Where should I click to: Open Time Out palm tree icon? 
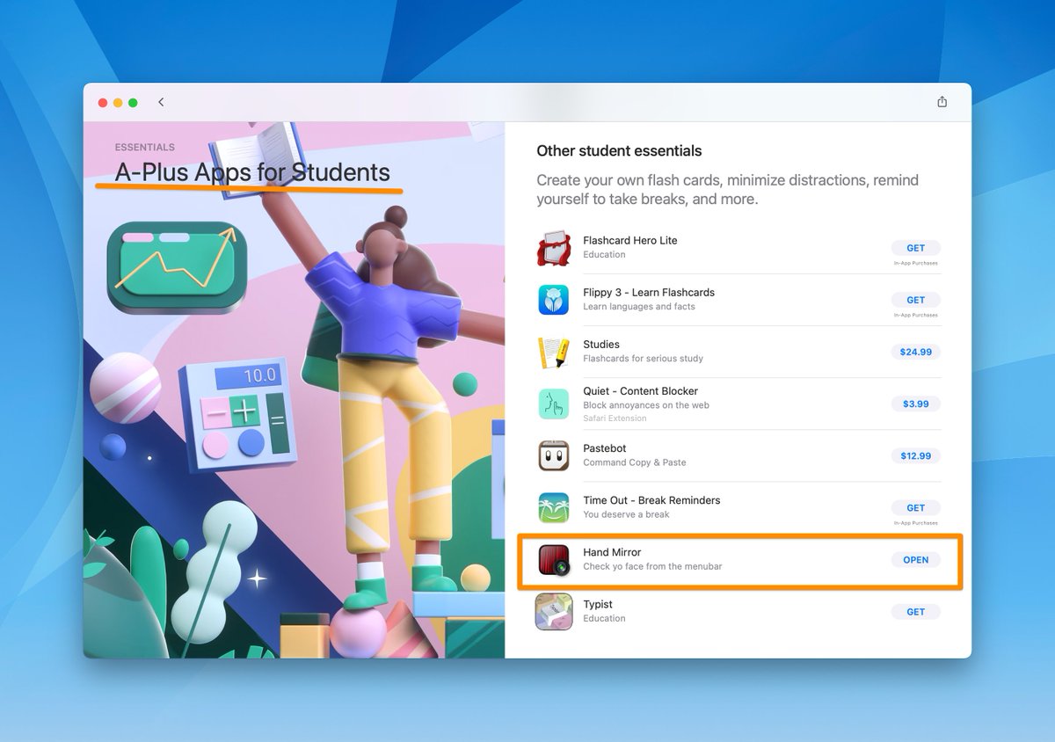554,507
